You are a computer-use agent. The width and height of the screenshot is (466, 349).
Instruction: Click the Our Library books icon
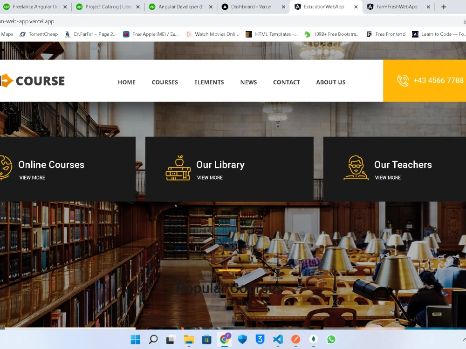178,168
